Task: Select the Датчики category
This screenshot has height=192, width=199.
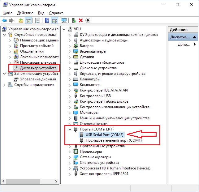Action: [x=87, y=57]
